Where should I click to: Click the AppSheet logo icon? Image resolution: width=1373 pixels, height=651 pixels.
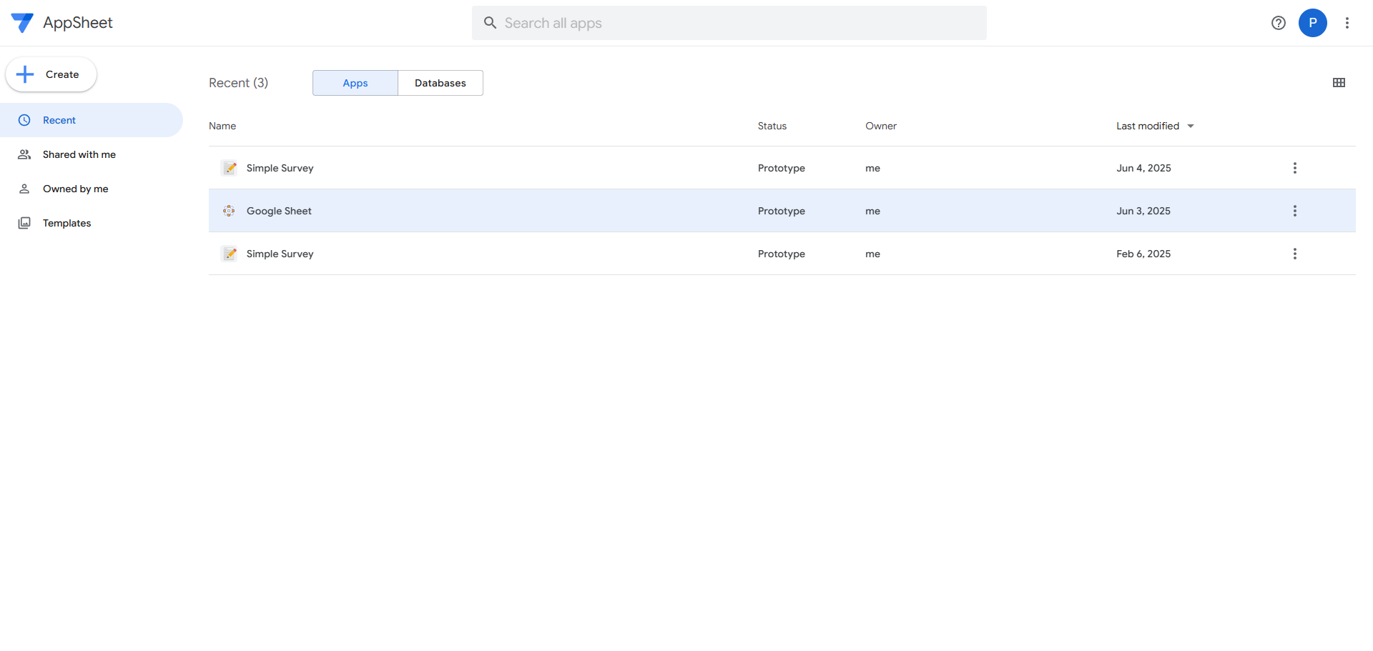click(22, 23)
